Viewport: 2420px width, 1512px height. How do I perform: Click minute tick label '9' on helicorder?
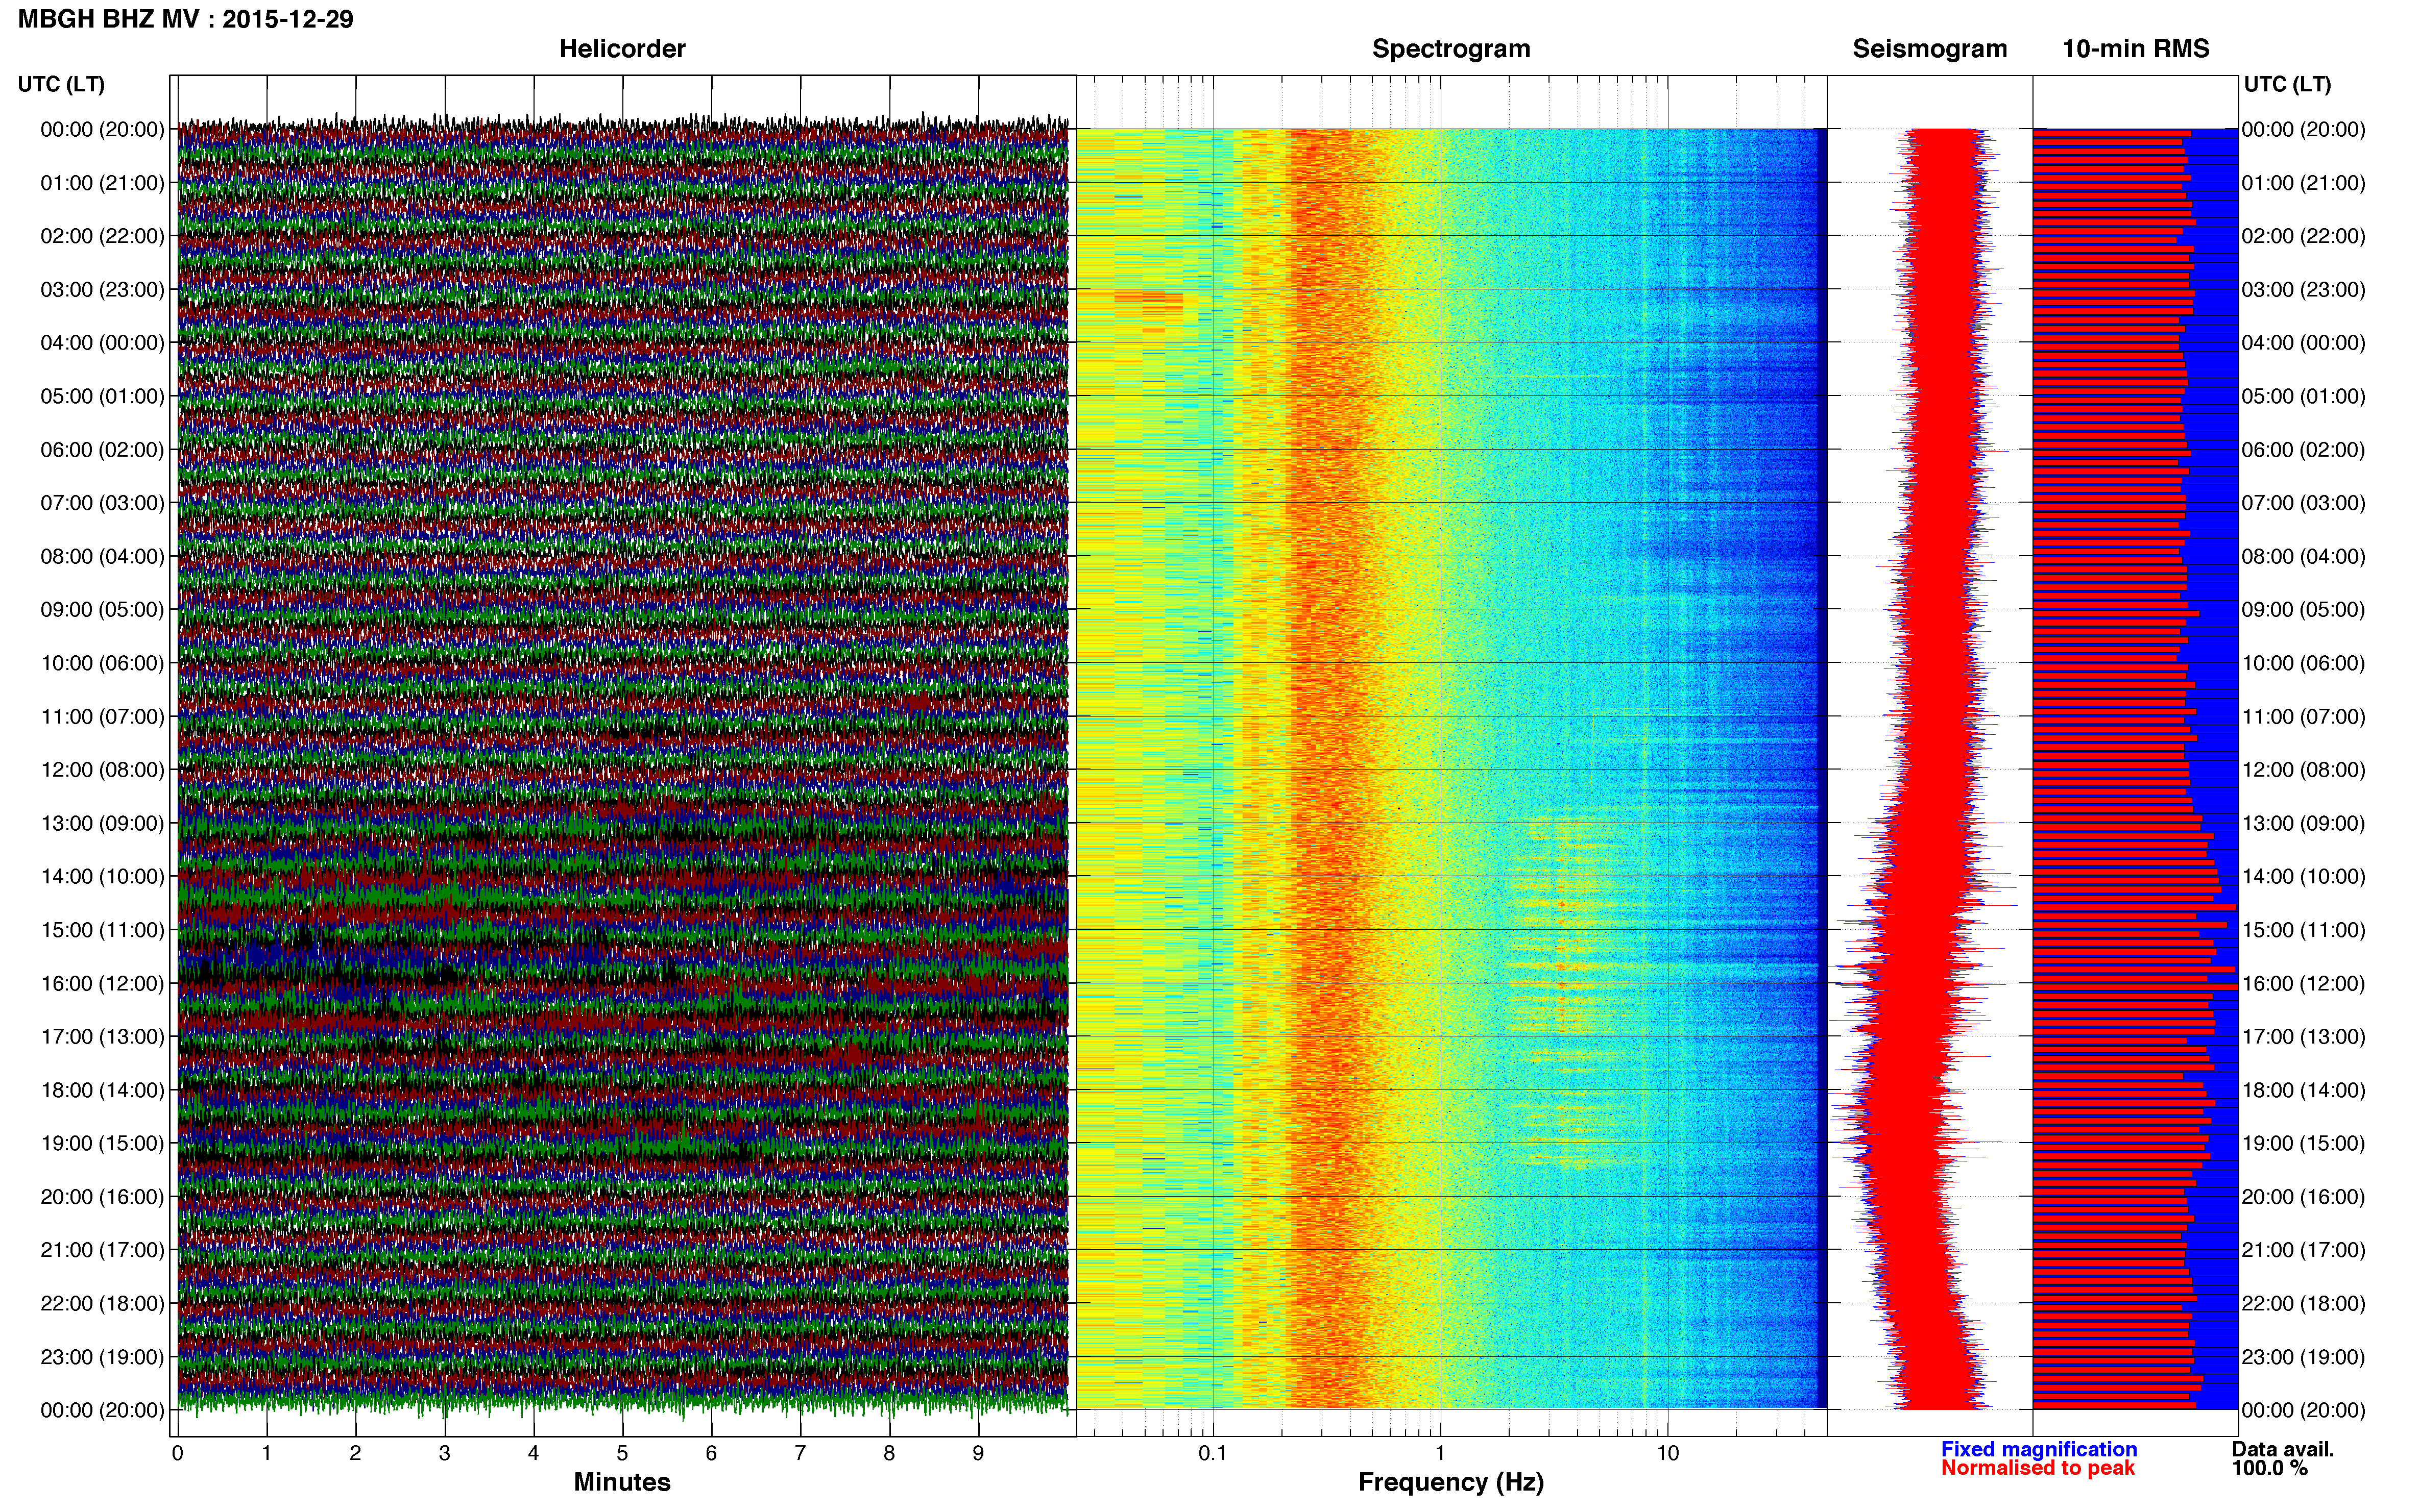click(978, 1454)
